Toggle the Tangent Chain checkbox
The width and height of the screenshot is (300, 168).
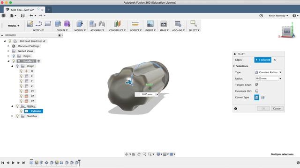pyautogui.click(x=257, y=85)
